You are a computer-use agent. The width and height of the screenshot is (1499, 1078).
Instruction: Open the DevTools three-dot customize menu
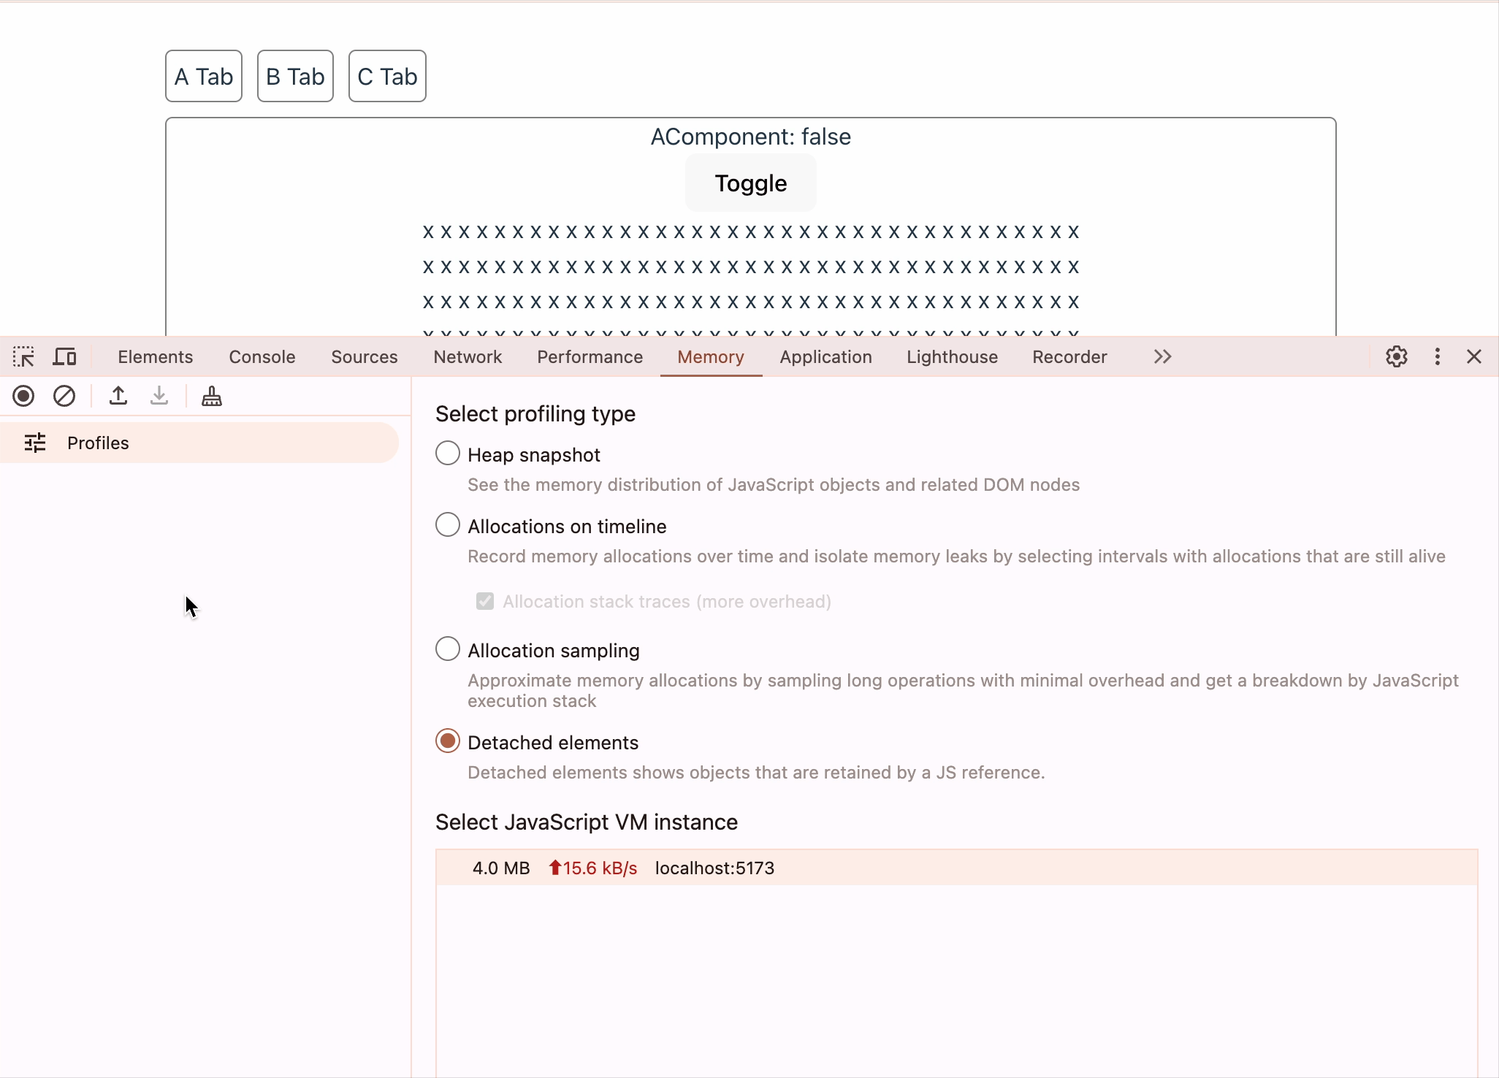click(1437, 357)
